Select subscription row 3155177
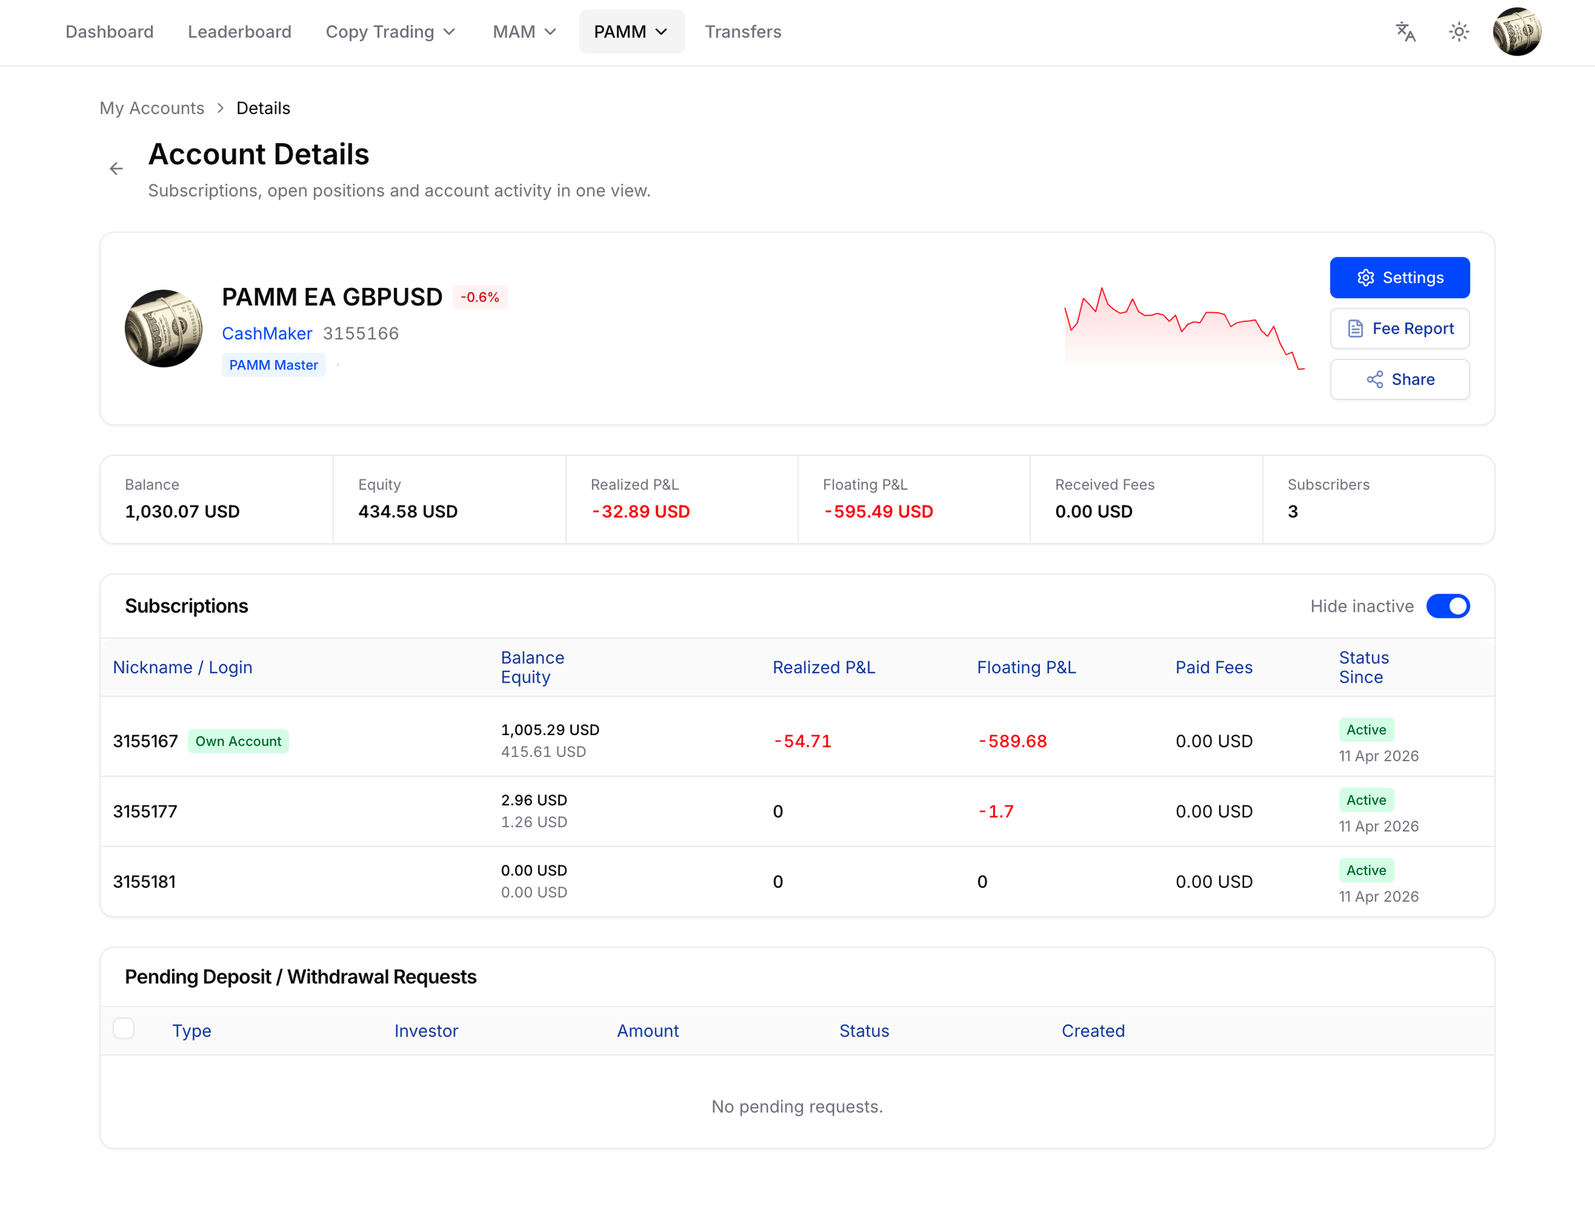 click(x=797, y=812)
